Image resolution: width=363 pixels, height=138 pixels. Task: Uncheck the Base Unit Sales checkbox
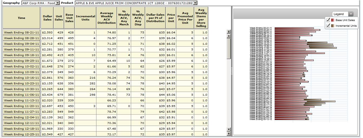(328, 20)
